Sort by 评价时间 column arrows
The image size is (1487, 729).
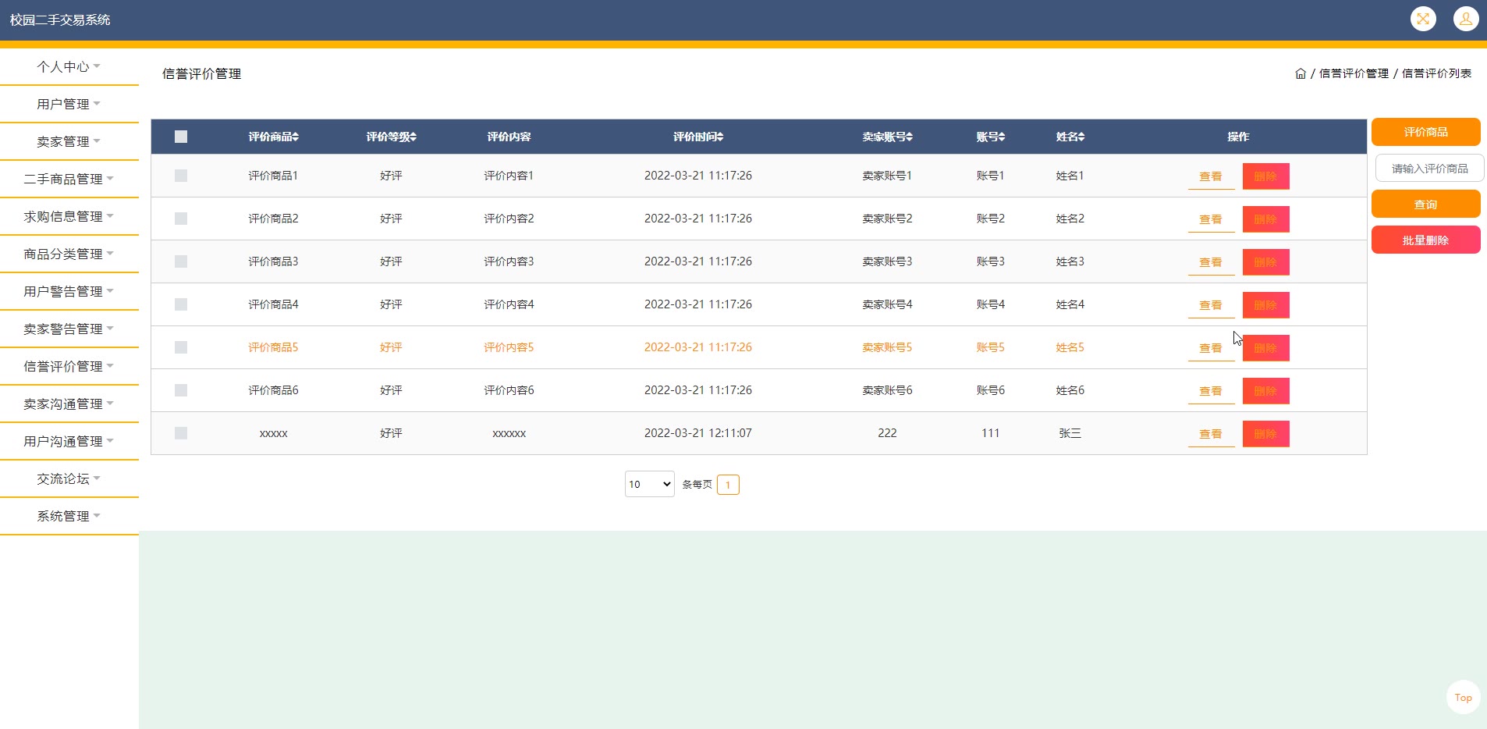[x=720, y=137]
